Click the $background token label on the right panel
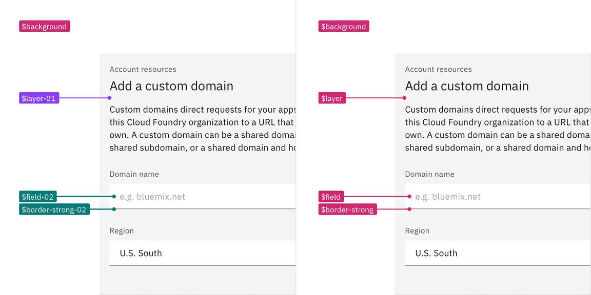The width and height of the screenshot is (591, 295). (x=343, y=26)
